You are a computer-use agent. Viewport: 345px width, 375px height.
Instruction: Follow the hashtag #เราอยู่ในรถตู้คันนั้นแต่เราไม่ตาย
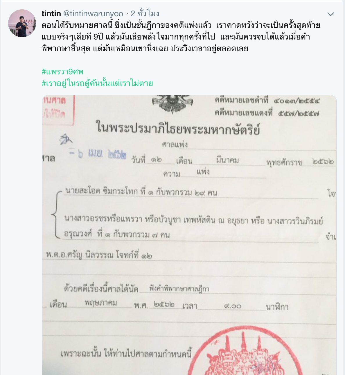(x=97, y=83)
